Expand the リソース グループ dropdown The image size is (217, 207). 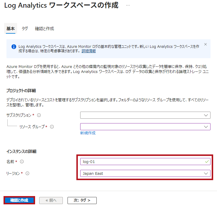[x=145, y=127]
